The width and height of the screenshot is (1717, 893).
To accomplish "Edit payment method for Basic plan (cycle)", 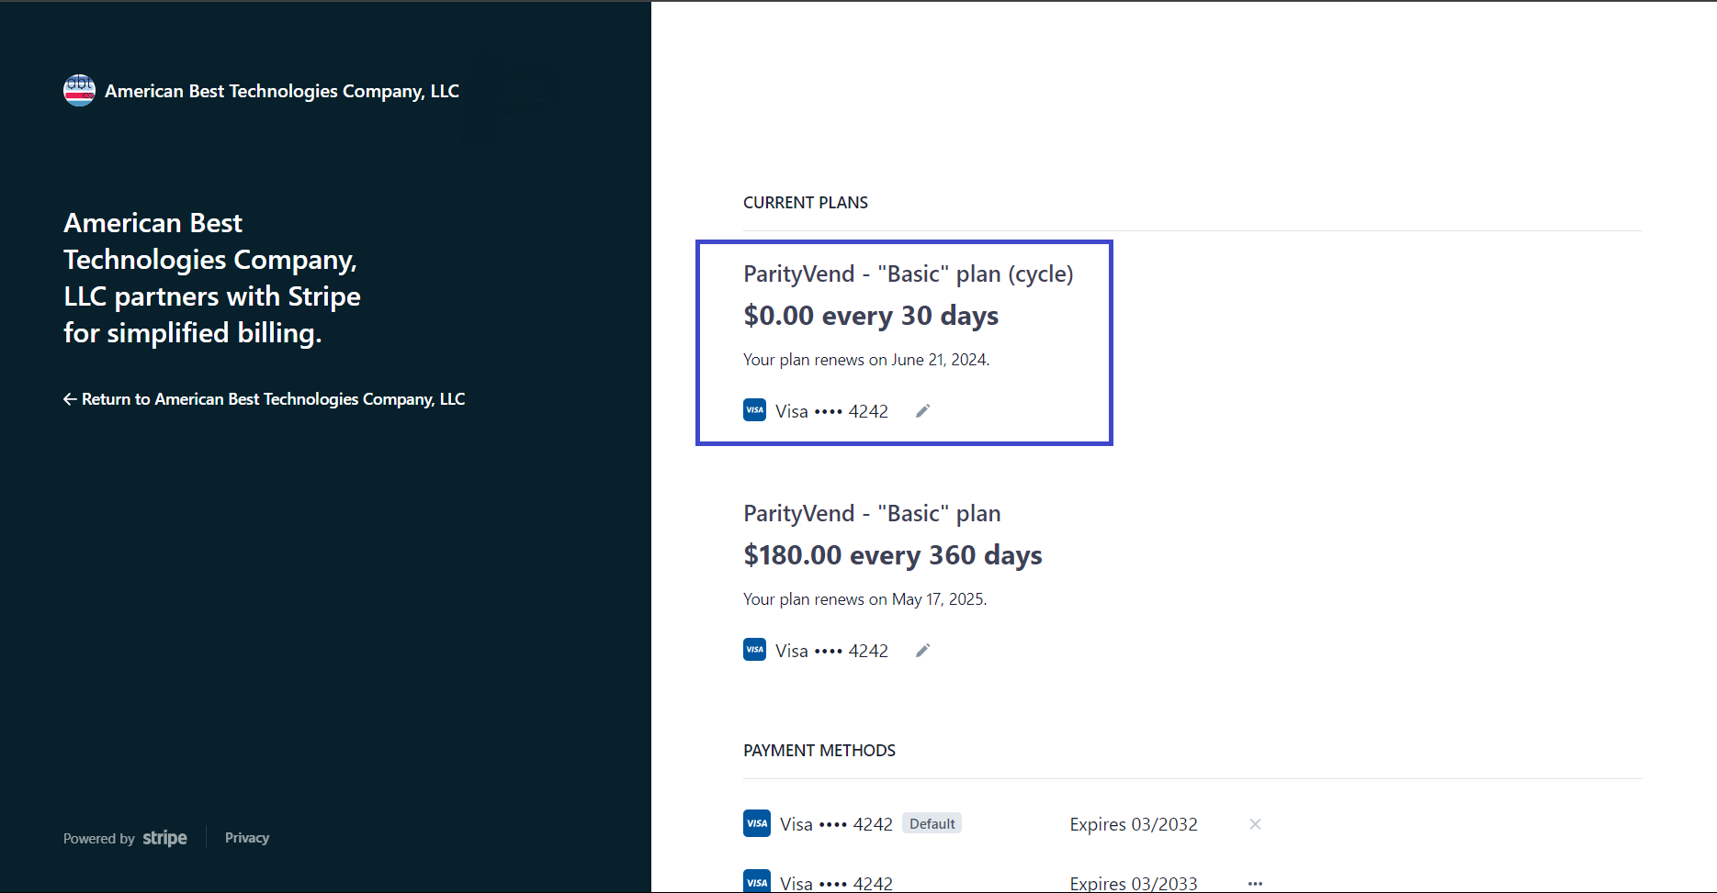I will [923, 411].
